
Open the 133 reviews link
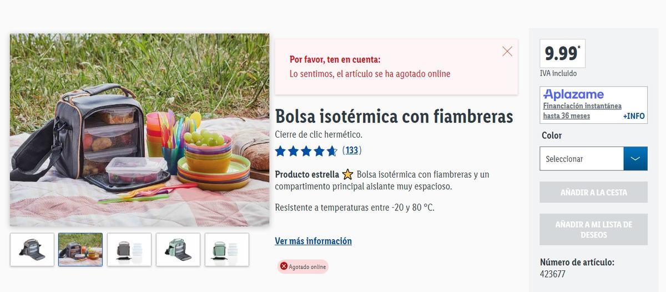click(x=352, y=150)
